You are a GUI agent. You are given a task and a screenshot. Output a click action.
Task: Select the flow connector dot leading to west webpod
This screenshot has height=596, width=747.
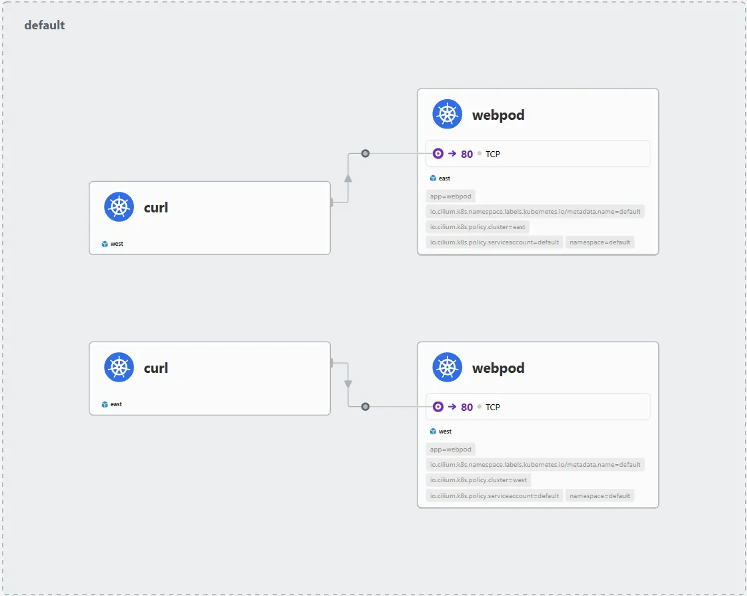pos(365,407)
